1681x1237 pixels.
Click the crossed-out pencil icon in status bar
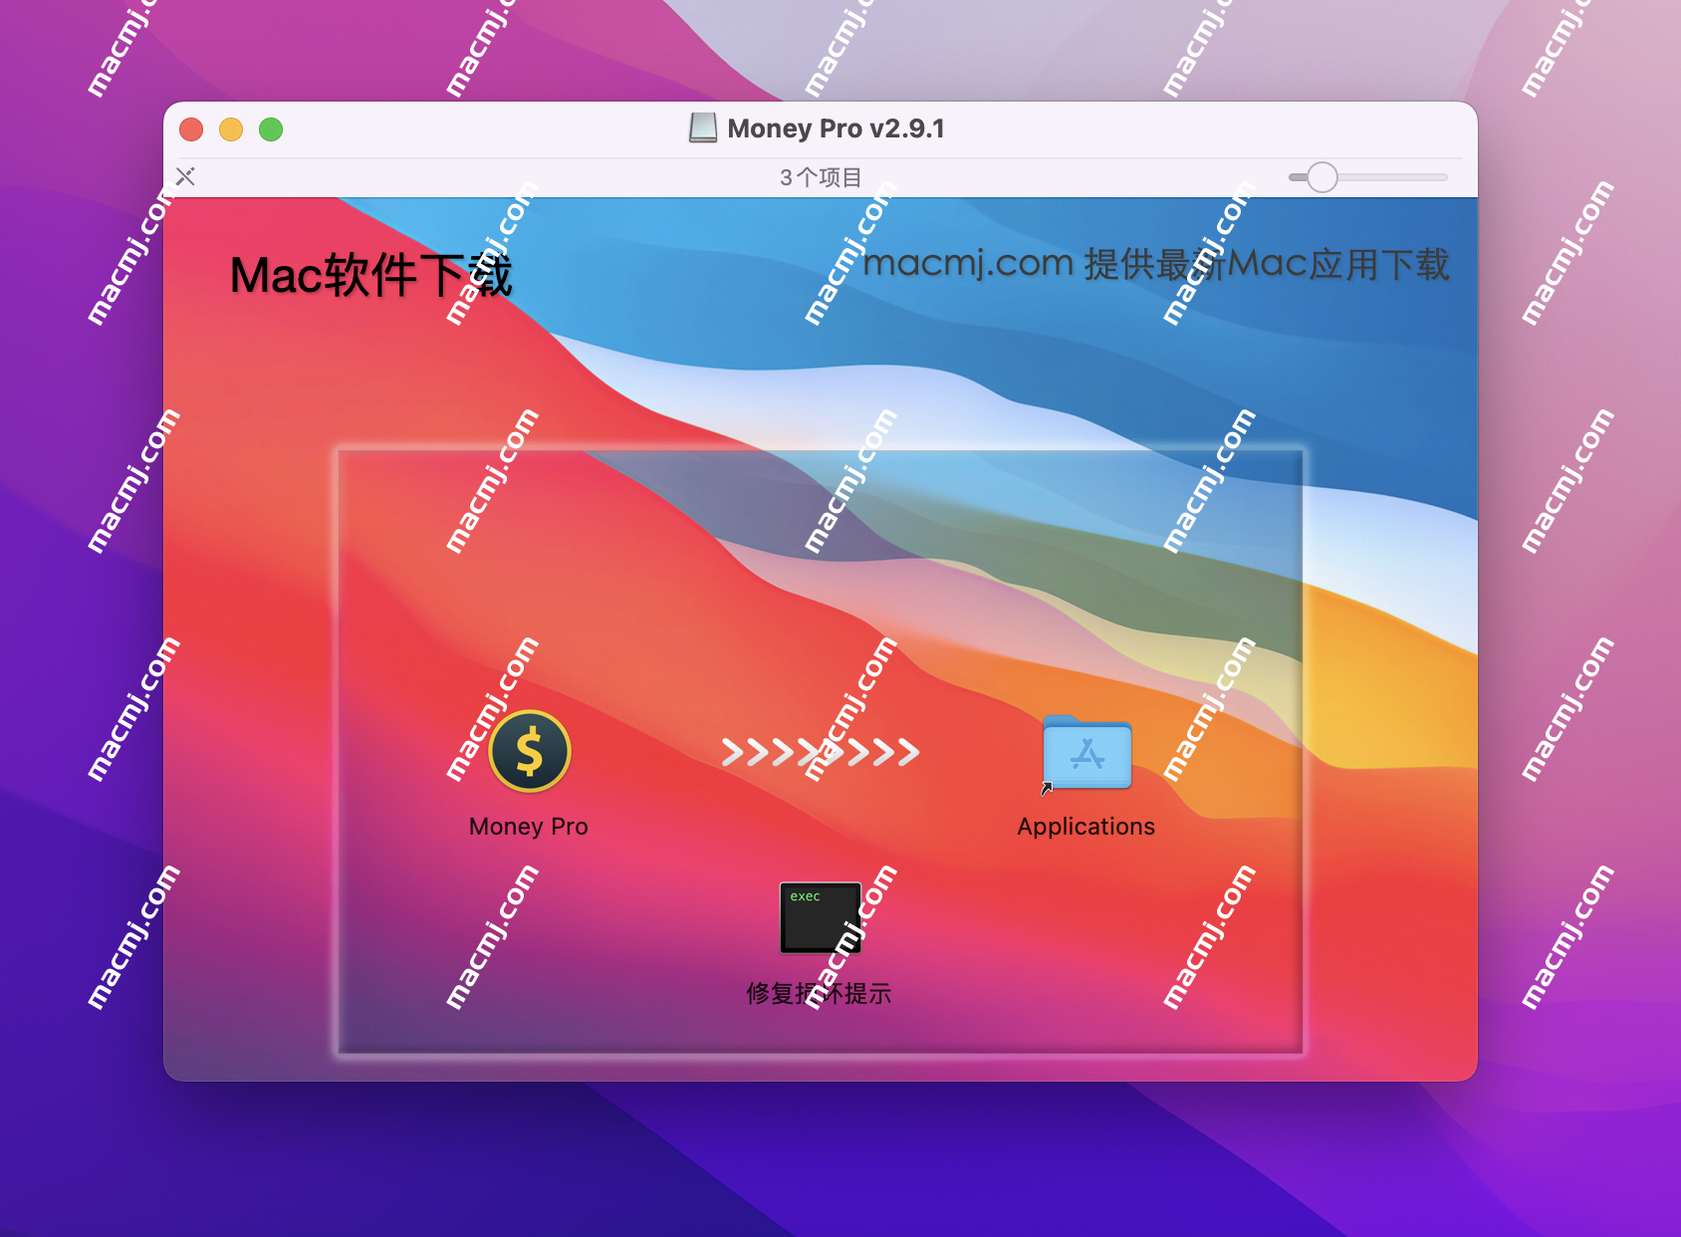pos(185,176)
